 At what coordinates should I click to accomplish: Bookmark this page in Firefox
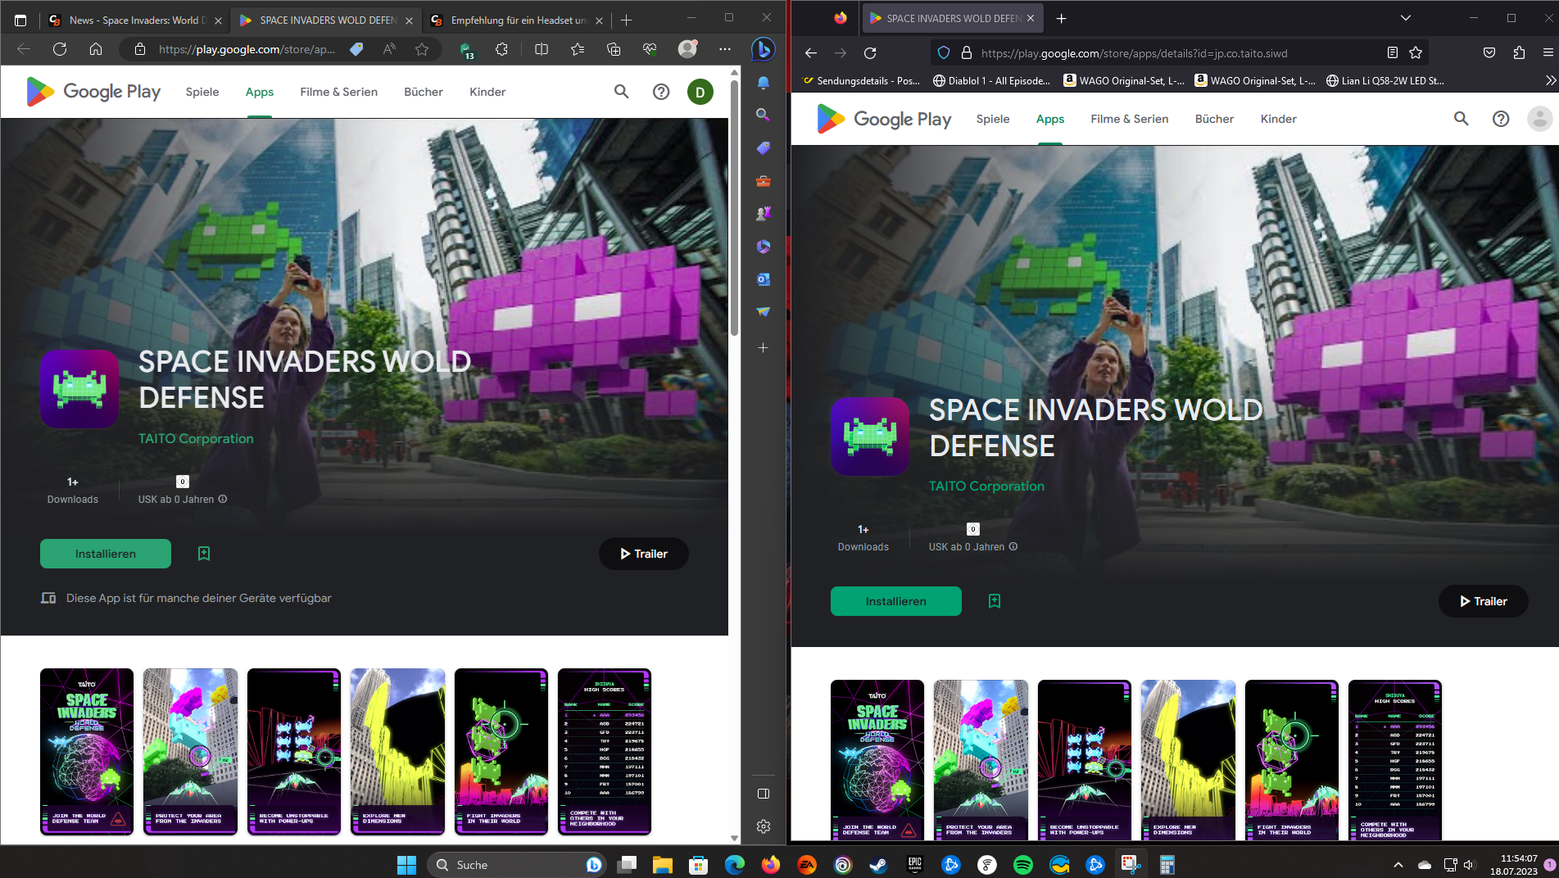pos(1416,53)
